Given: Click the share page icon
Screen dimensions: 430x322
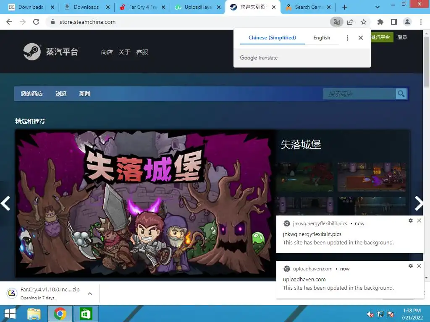Looking at the screenshot, I should point(350,22).
